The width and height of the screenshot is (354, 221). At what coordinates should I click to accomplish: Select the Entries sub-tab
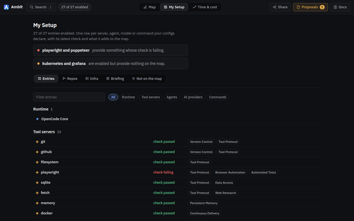[x=46, y=79]
